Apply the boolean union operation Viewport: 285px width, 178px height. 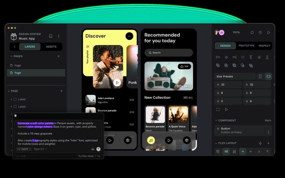(218, 65)
